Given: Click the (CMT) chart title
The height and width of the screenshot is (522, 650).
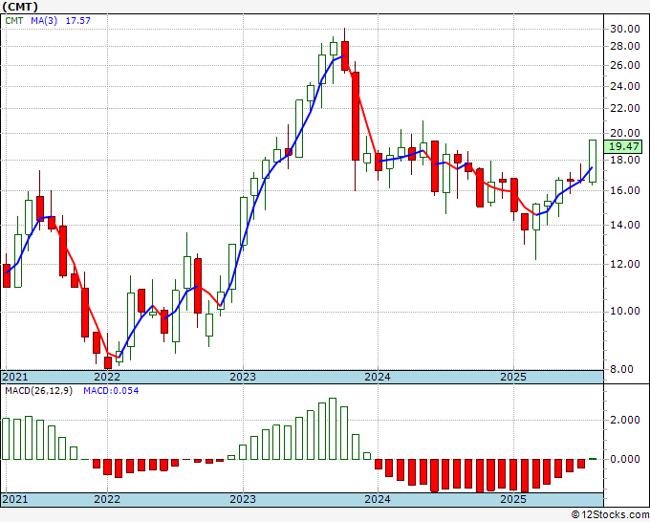Looking at the screenshot, I should pos(20,7).
